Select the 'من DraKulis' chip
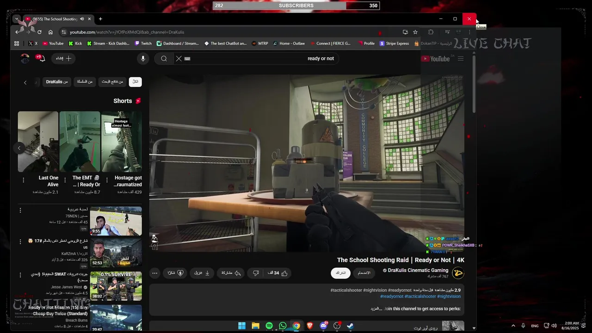592x333 pixels. [x=57, y=82]
